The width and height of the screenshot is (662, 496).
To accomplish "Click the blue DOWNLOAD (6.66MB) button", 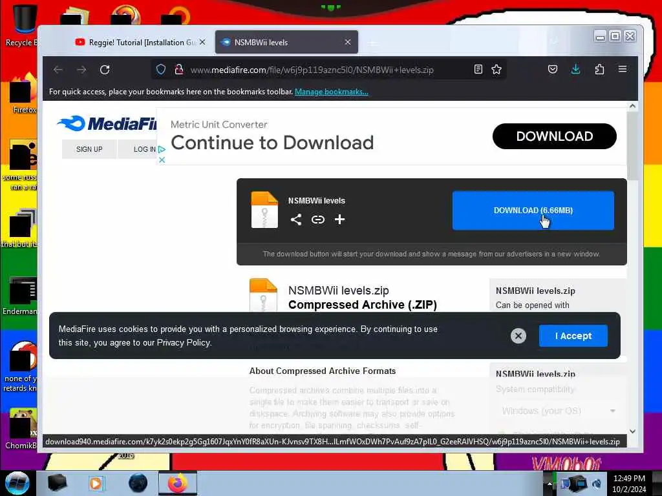I will (x=533, y=211).
